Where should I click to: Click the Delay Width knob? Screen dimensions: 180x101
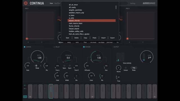pos(67,76)
